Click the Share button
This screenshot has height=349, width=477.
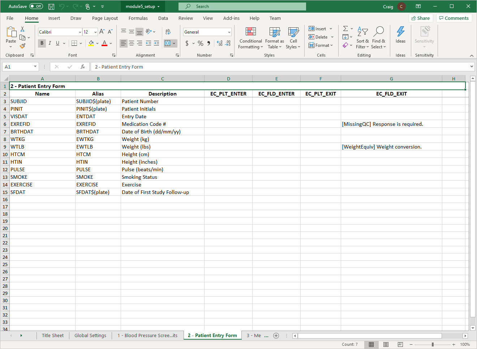[x=421, y=18]
